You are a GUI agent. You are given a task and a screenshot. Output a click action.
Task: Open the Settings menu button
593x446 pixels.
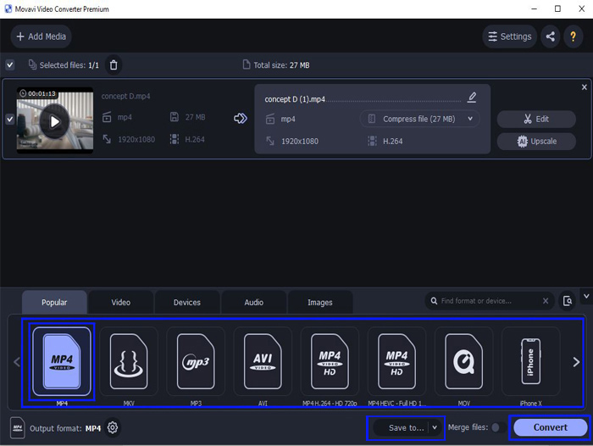[509, 36]
